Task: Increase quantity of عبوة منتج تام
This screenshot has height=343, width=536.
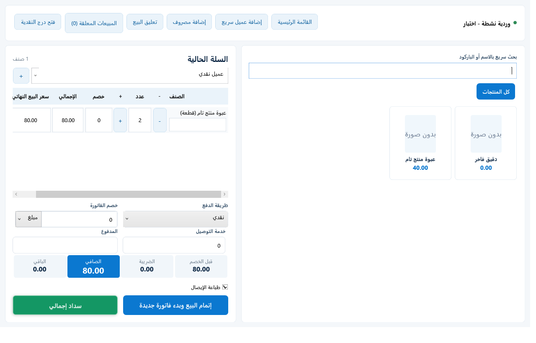Action: point(120,120)
